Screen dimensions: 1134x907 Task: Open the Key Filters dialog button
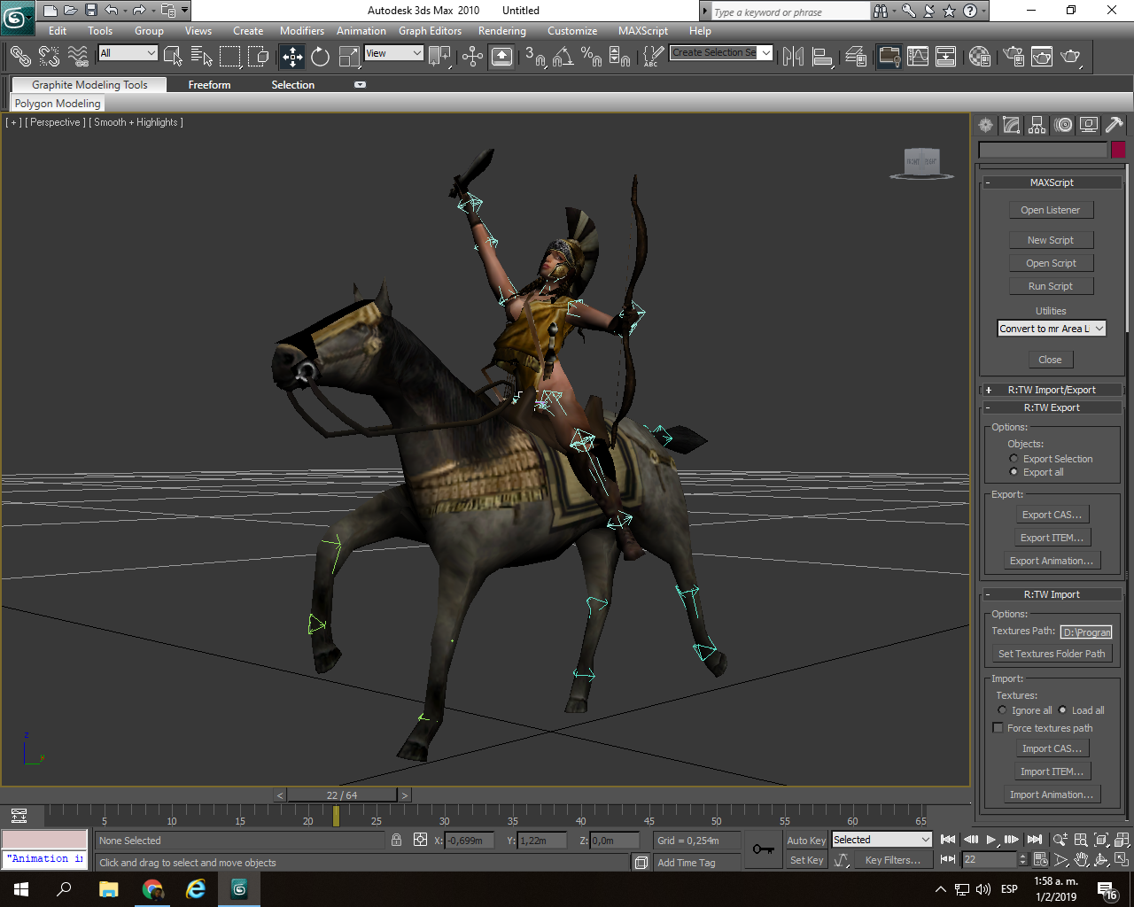click(x=892, y=860)
